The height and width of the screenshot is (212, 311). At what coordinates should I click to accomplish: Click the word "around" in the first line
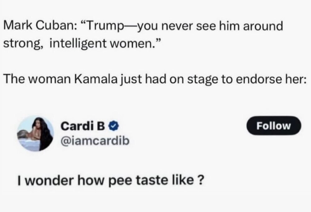[x=263, y=26]
